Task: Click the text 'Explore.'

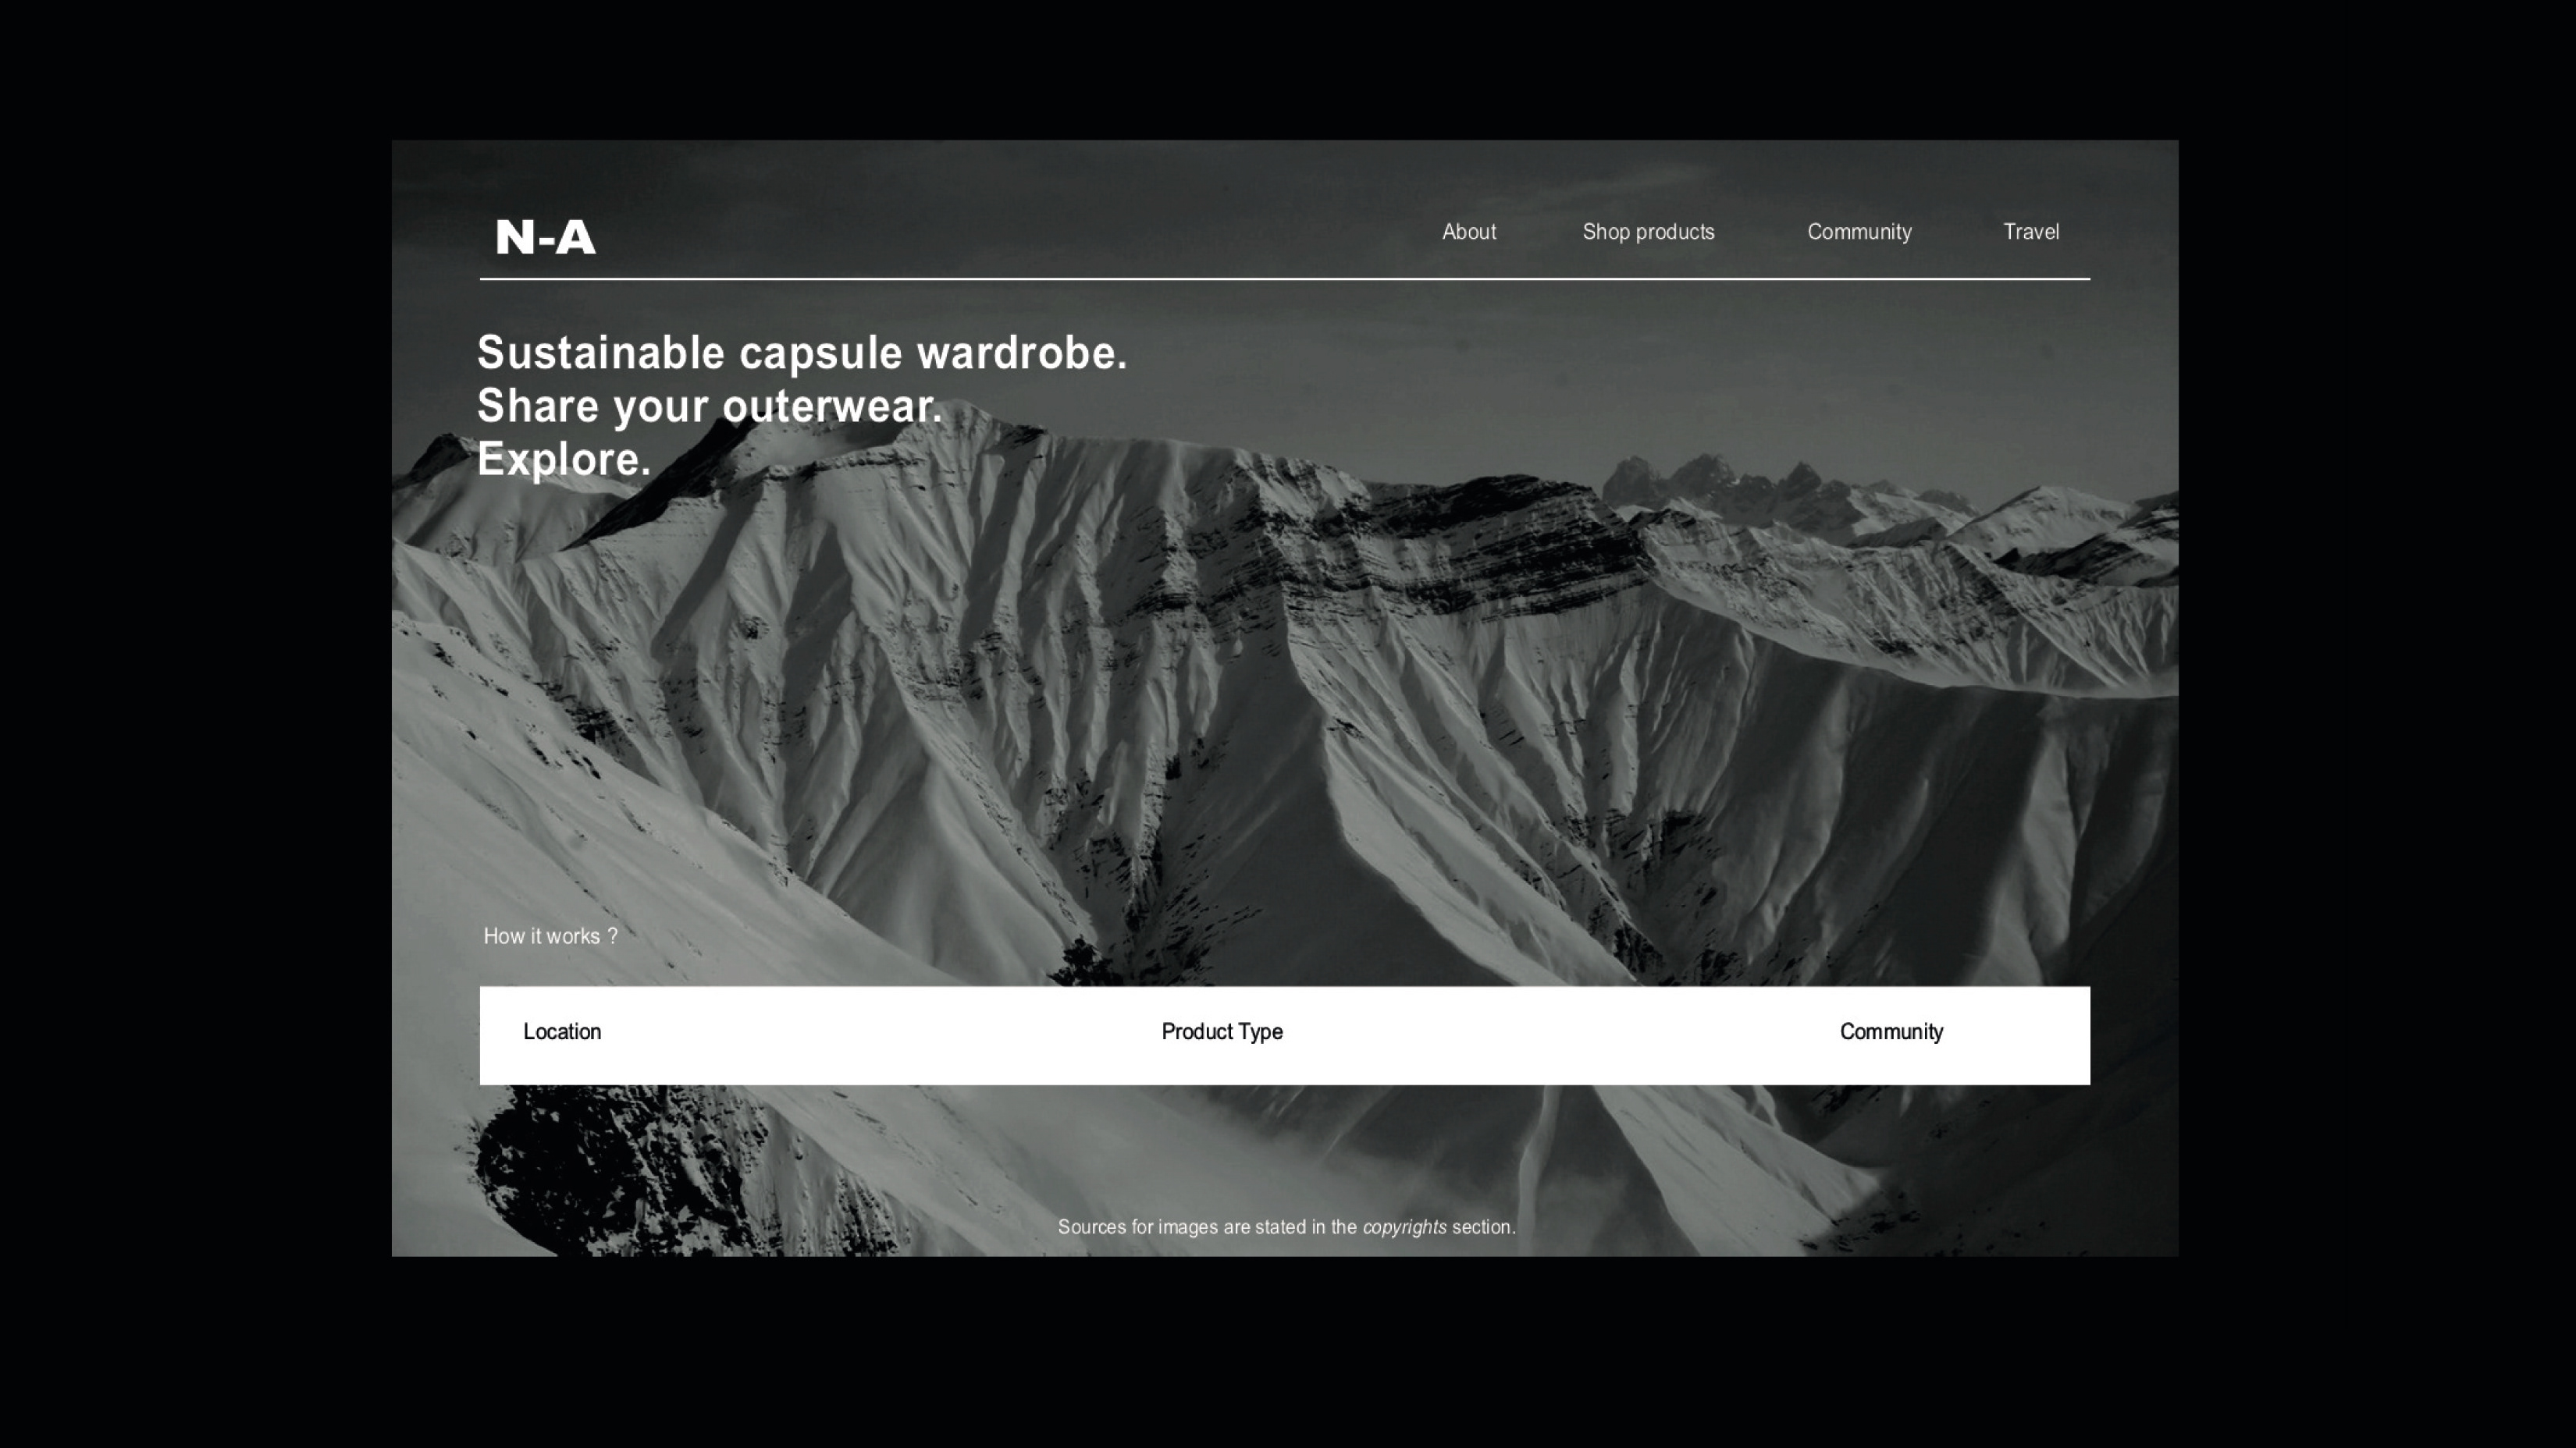Action: [564, 460]
